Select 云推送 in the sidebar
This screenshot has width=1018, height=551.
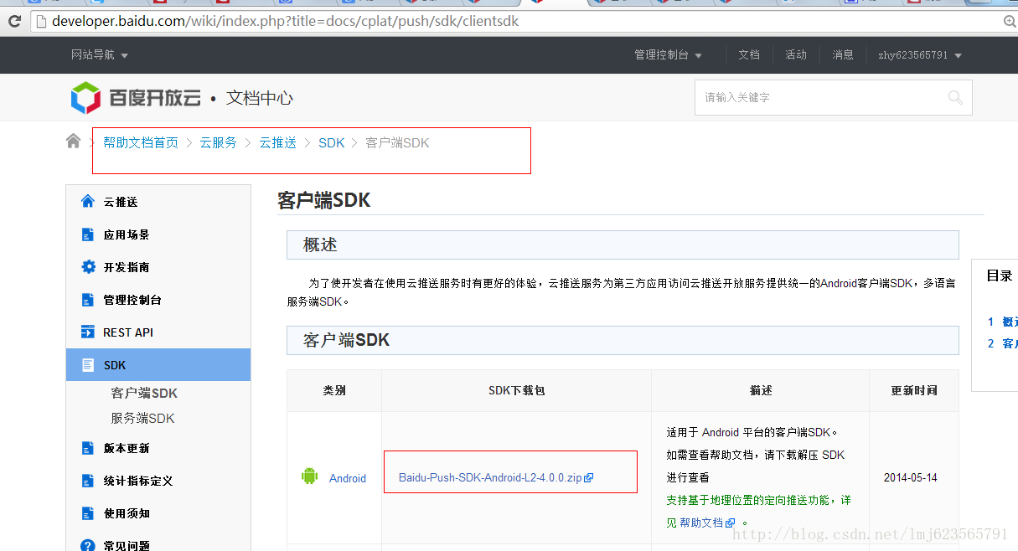121,202
